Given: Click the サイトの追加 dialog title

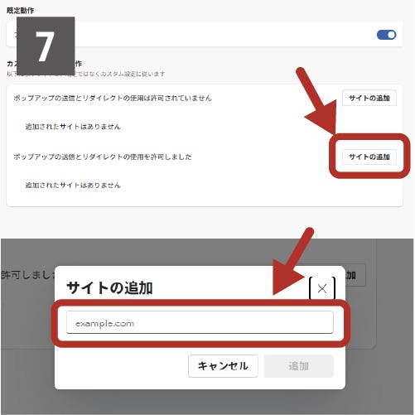Looking at the screenshot, I should coord(109,288).
